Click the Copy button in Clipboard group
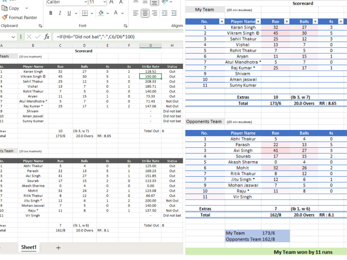This screenshot has height=260, width=347. [x=10, y=8]
